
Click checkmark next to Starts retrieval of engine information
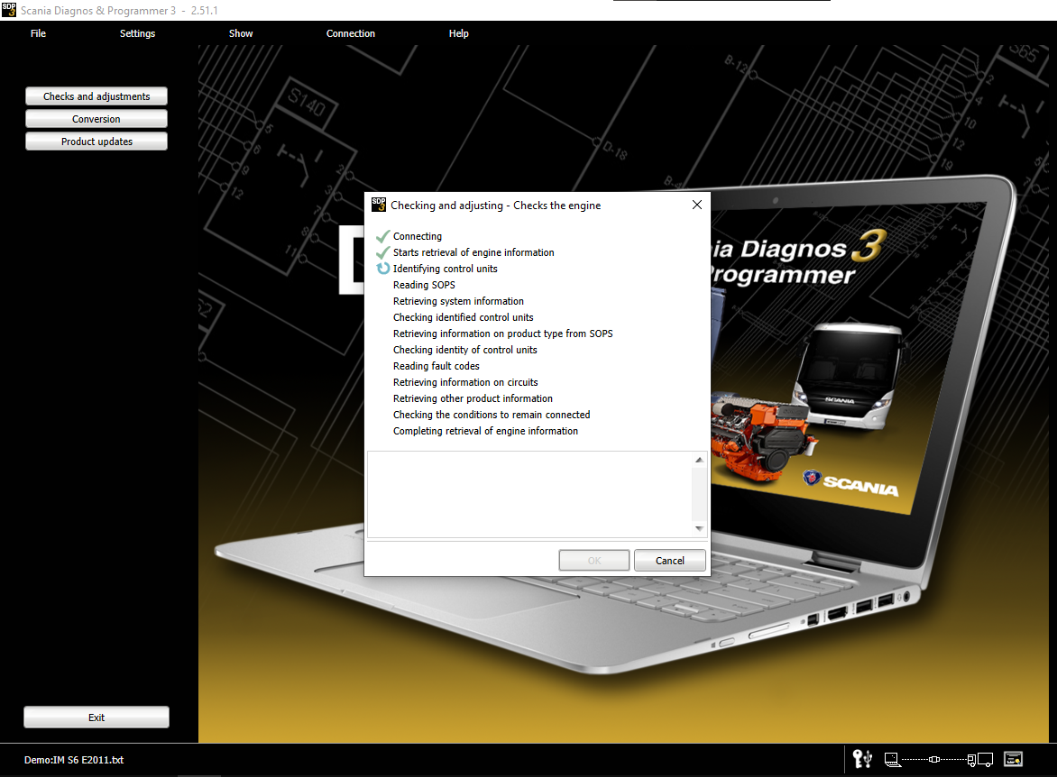[383, 252]
